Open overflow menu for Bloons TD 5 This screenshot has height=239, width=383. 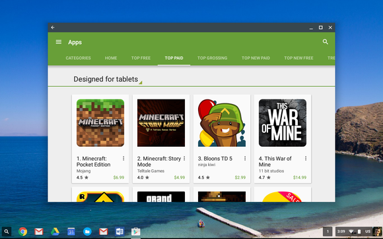(245, 159)
